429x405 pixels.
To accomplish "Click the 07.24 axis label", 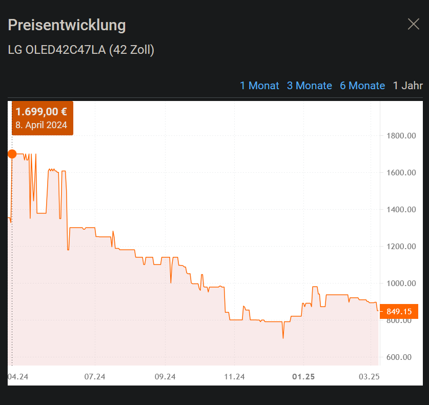I will (x=95, y=376).
